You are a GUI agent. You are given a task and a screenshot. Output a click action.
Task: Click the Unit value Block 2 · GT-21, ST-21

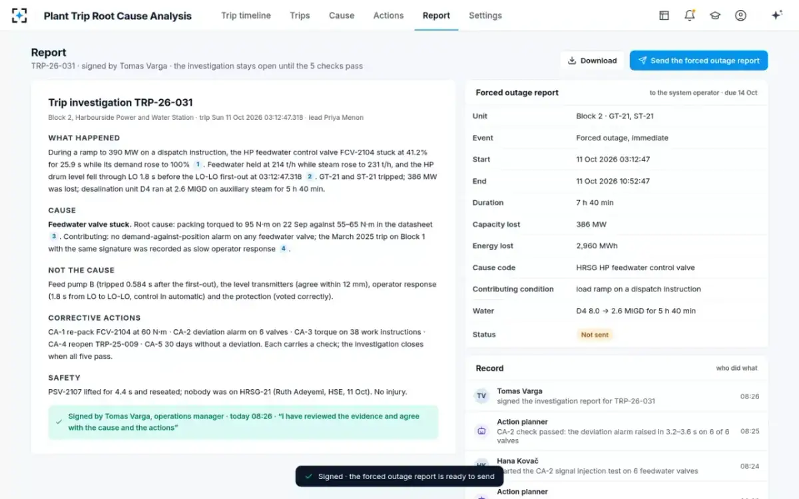click(615, 116)
